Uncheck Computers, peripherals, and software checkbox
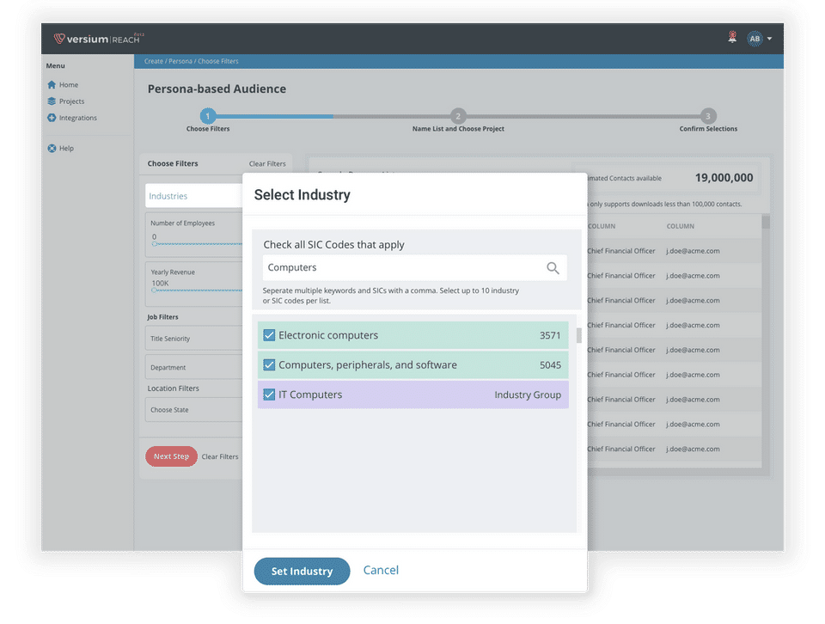 [x=269, y=364]
